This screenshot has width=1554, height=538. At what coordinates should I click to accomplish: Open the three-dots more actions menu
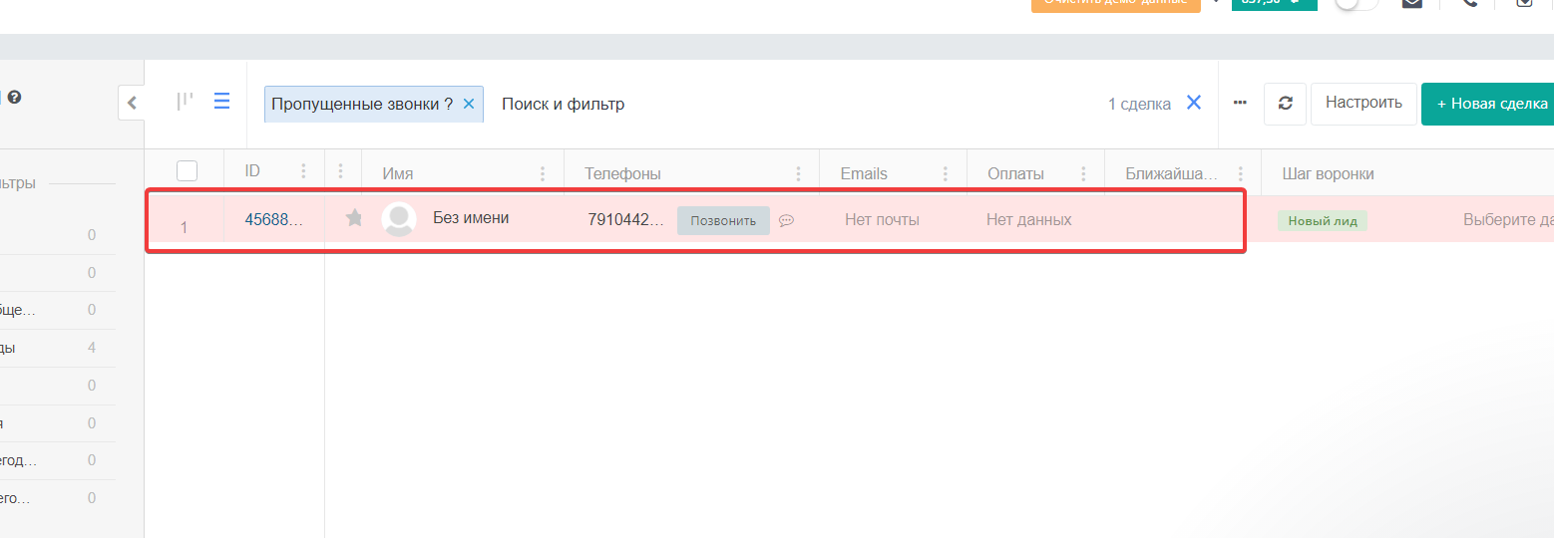(x=1240, y=103)
